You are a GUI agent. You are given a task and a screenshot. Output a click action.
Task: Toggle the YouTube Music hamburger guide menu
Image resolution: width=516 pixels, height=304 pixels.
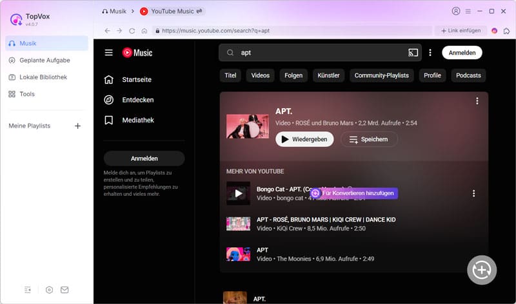109,53
